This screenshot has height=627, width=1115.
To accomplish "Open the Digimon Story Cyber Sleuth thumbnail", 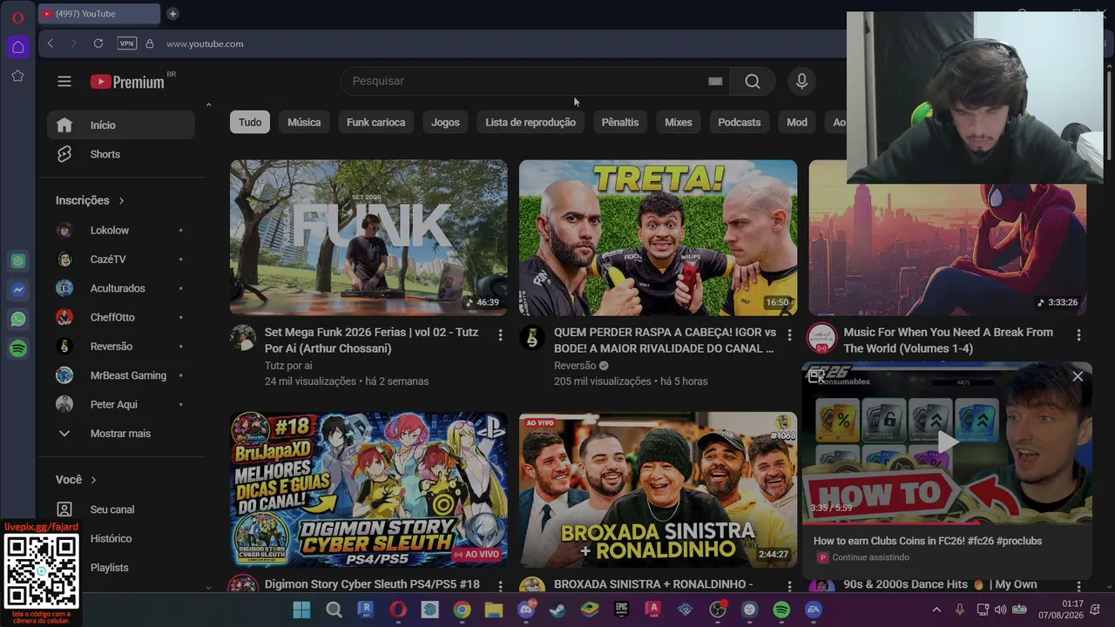I will click(368, 489).
